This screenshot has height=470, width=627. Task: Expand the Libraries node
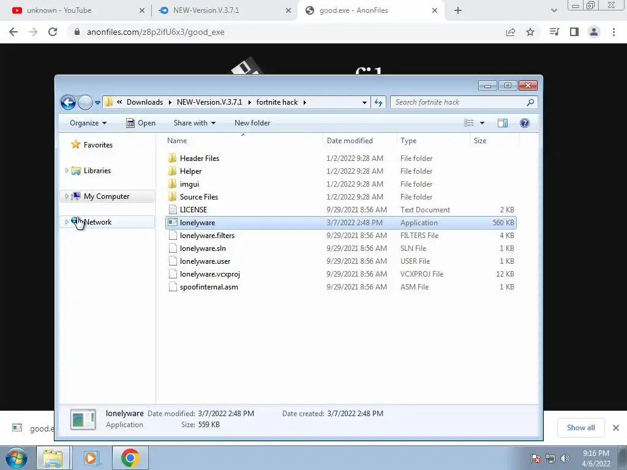[x=67, y=171]
